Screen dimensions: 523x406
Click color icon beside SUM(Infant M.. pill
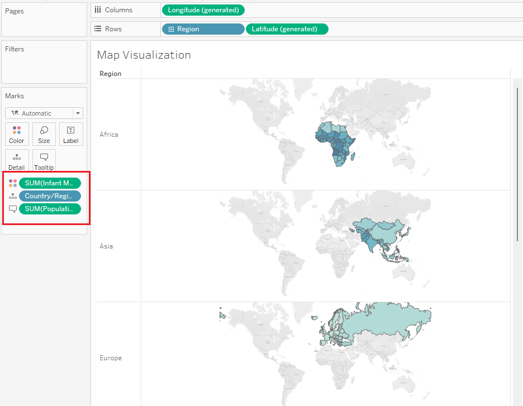click(x=13, y=183)
